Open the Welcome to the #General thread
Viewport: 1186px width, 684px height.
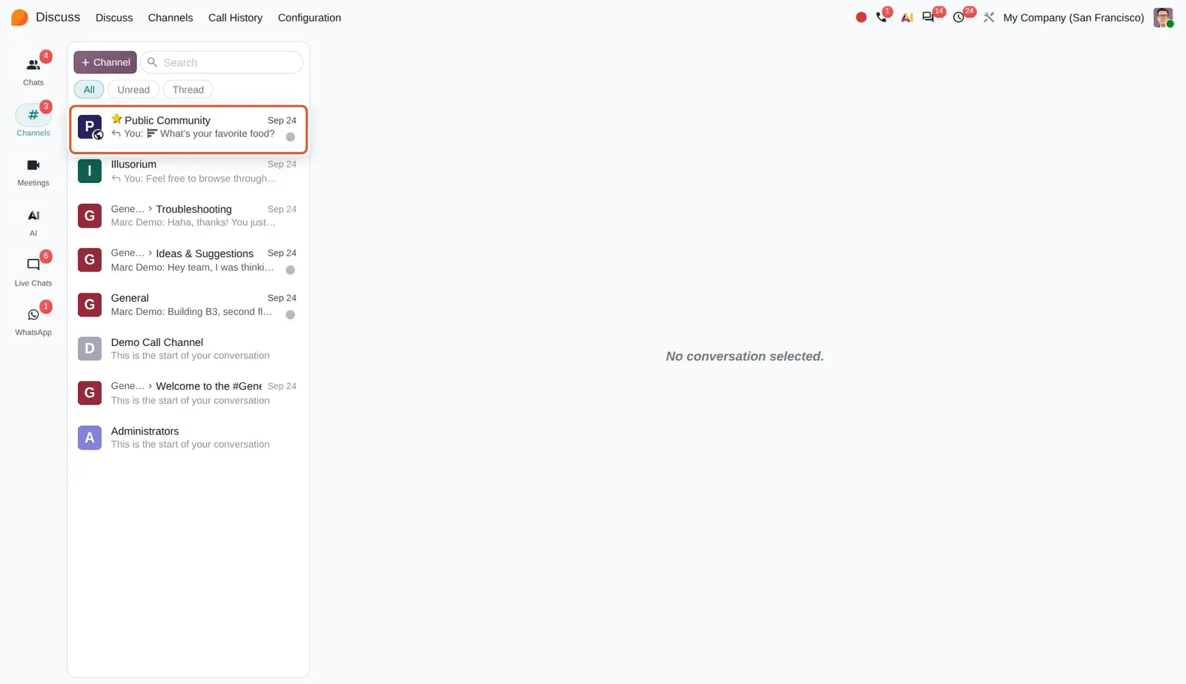click(188, 393)
